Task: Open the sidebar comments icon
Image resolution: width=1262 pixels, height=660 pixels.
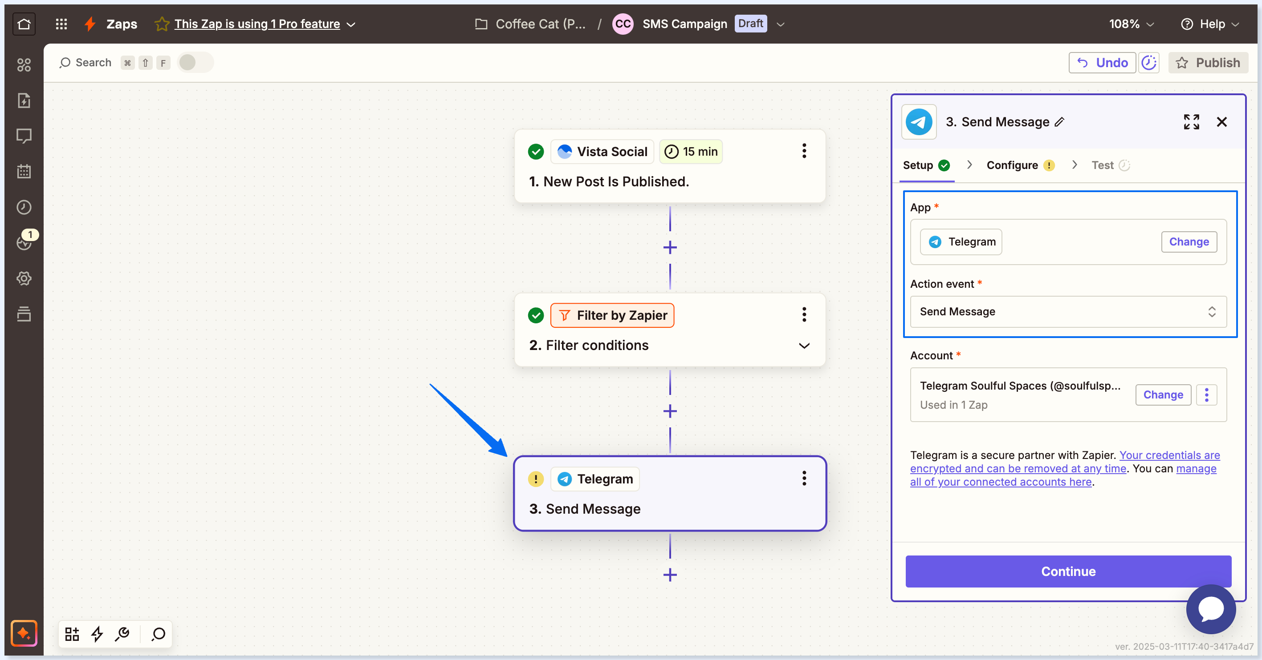Action: pos(24,136)
